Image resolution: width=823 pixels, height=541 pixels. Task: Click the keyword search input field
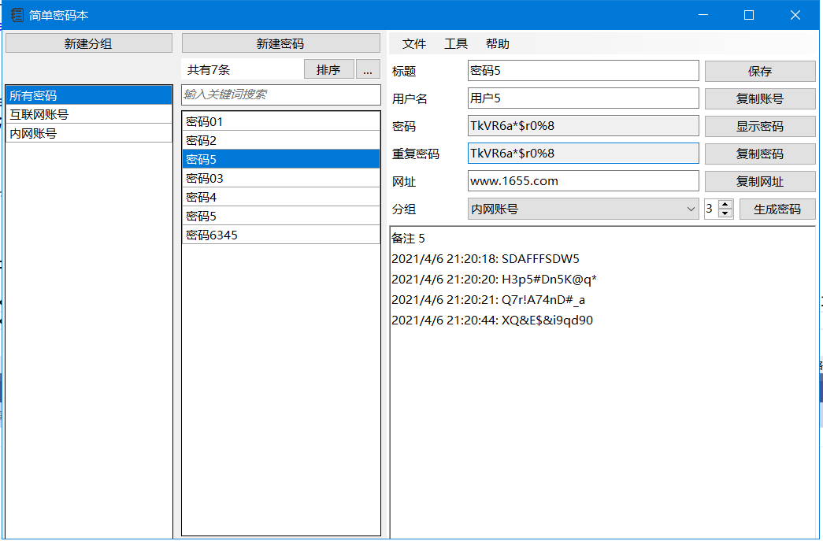tap(280, 94)
